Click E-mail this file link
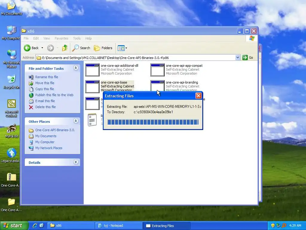The width and height of the screenshot is (306, 230). click(45, 101)
